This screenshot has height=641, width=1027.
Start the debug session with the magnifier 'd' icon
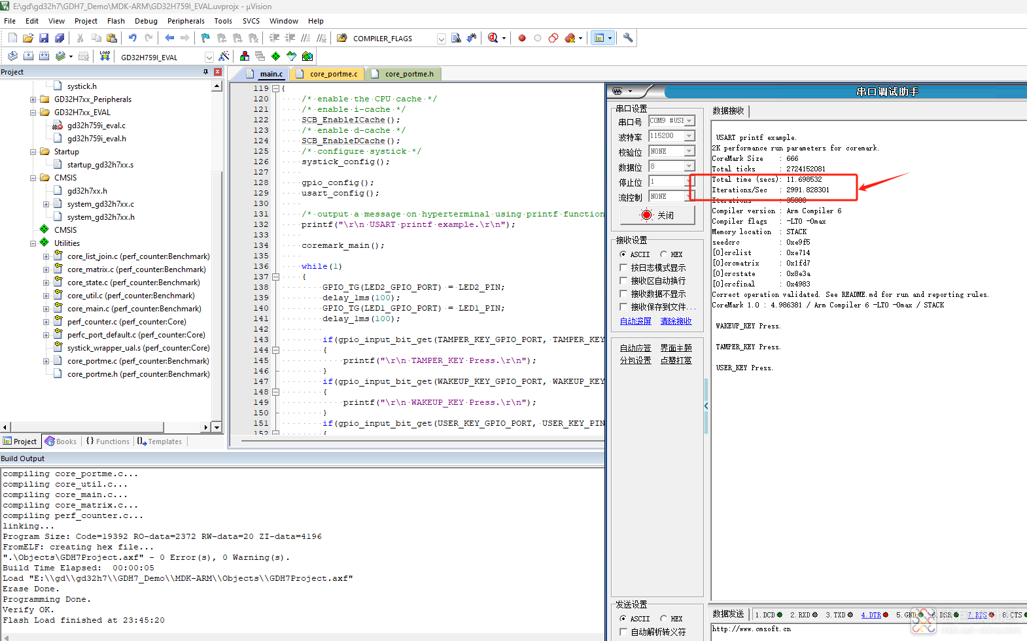(493, 39)
